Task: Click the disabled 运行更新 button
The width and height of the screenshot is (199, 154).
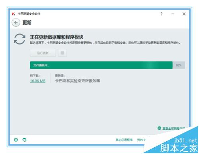Action: (43, 53)
